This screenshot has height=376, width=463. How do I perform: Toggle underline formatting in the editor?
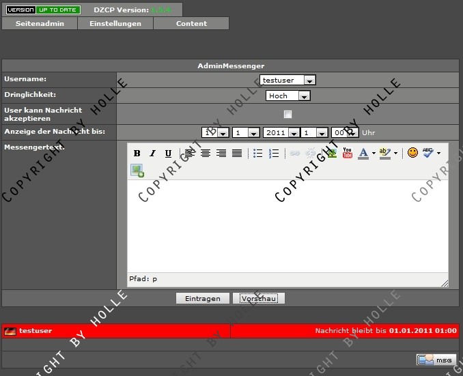click(168, 153)
